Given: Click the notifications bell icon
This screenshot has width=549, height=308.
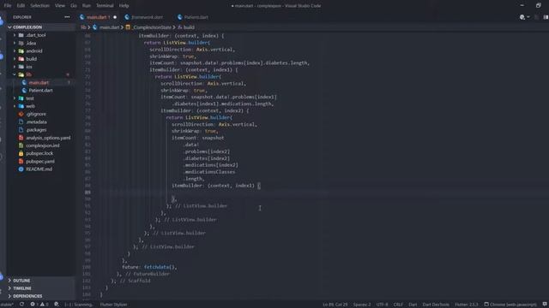Looking at the screenshot, I should [545, 305].
